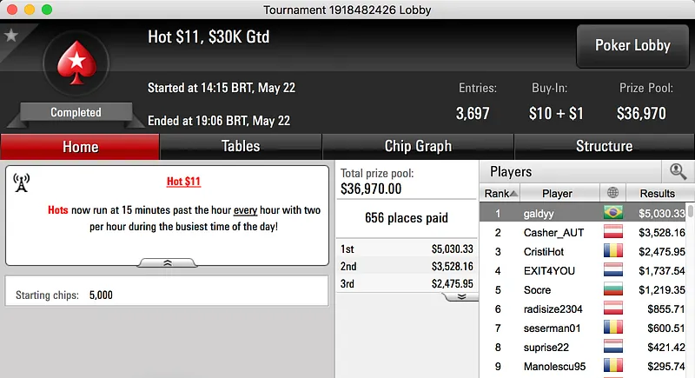695x378 pixels.
Task: Click the favorite star icon
Action: click(x=11, y=36)
